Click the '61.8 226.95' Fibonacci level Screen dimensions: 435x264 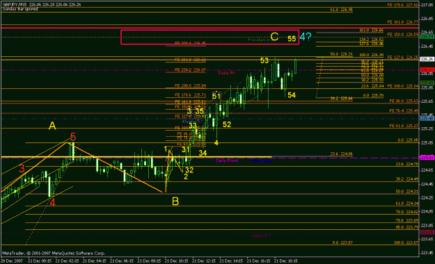coord(342,10)
